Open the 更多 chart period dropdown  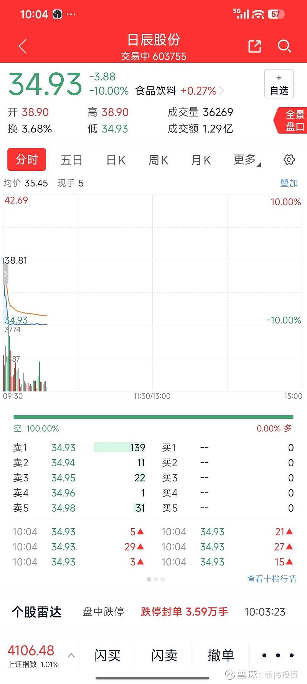[246, 160]
